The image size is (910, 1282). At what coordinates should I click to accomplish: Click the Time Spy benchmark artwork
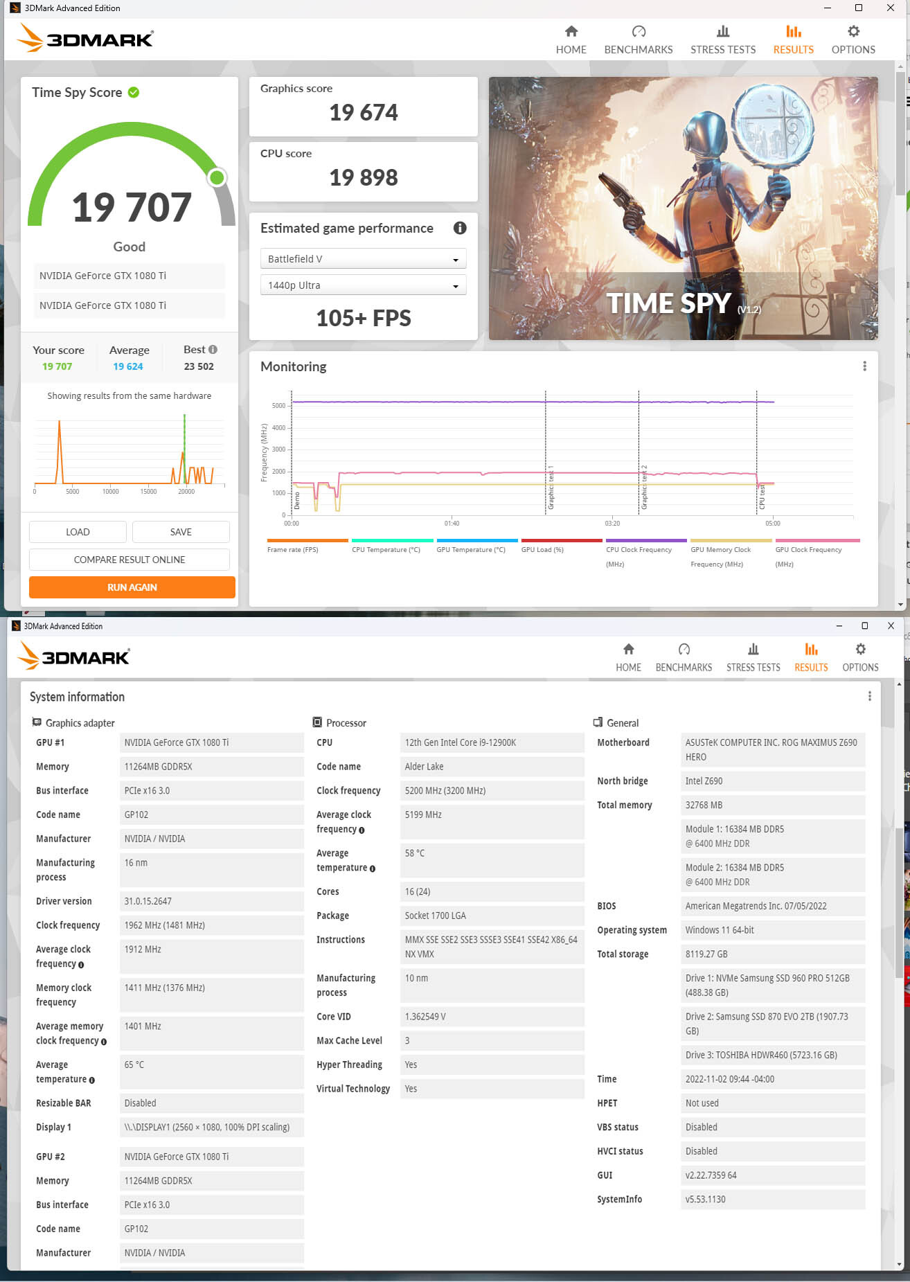[x=684, y=208]
